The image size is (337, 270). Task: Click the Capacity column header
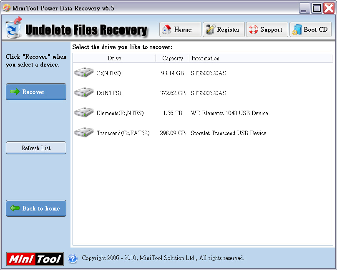click(173, 58)
